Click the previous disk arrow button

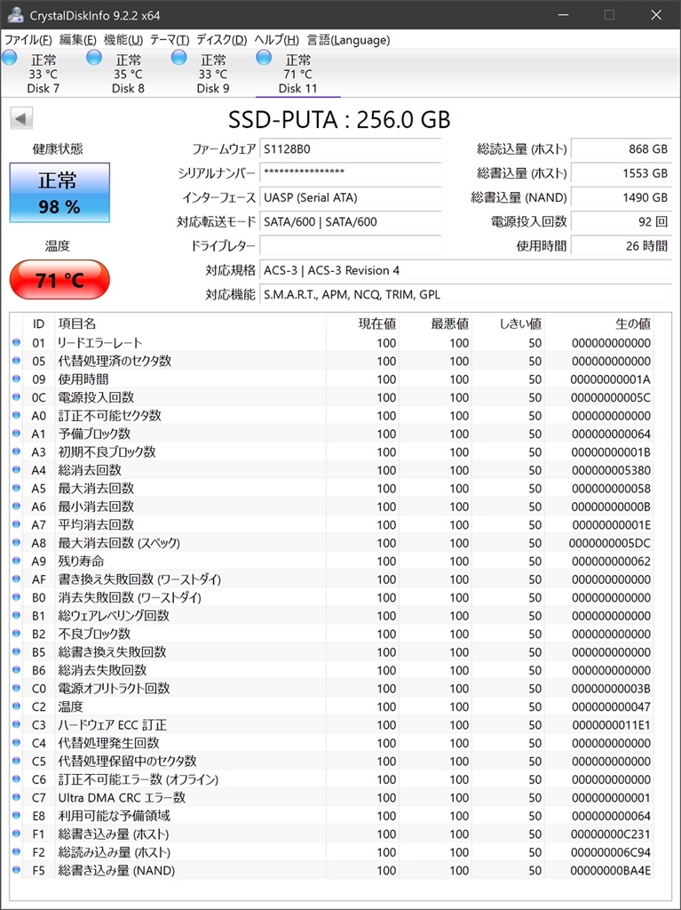pos(21,119)
